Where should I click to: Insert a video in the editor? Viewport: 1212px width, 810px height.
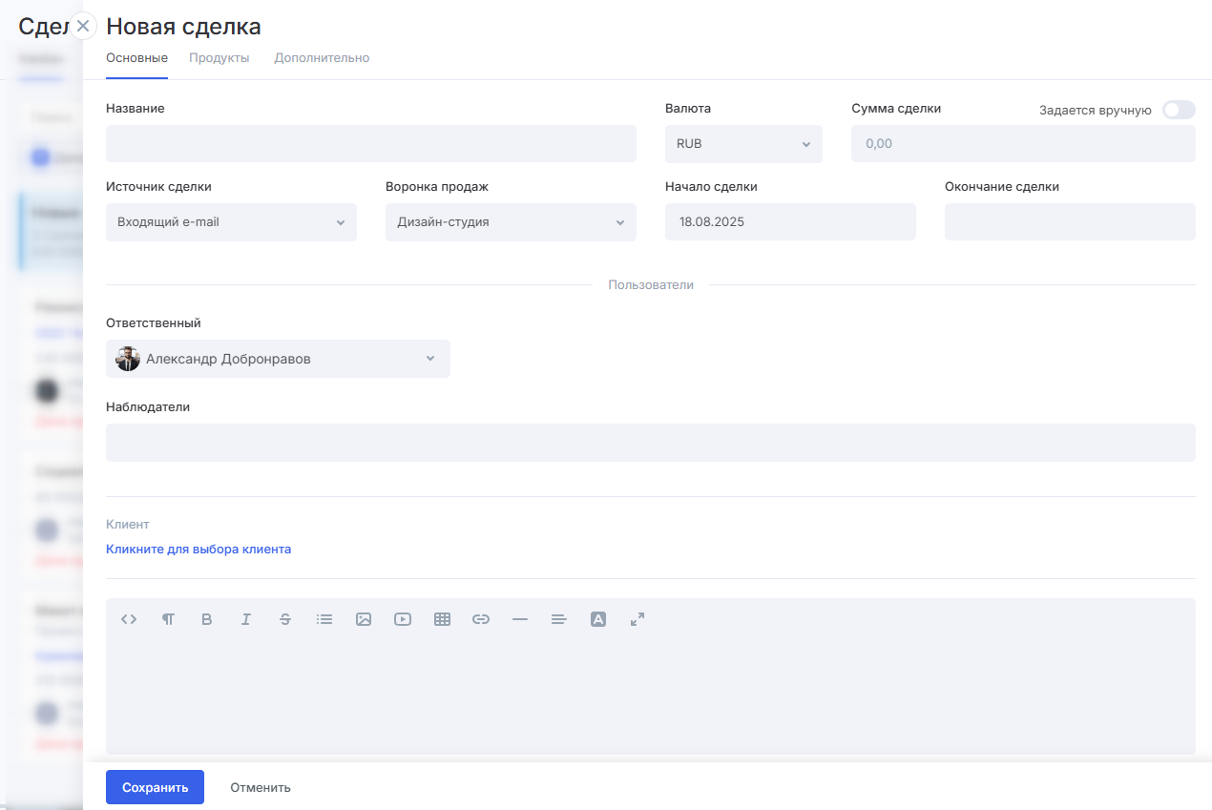[403, 619]
